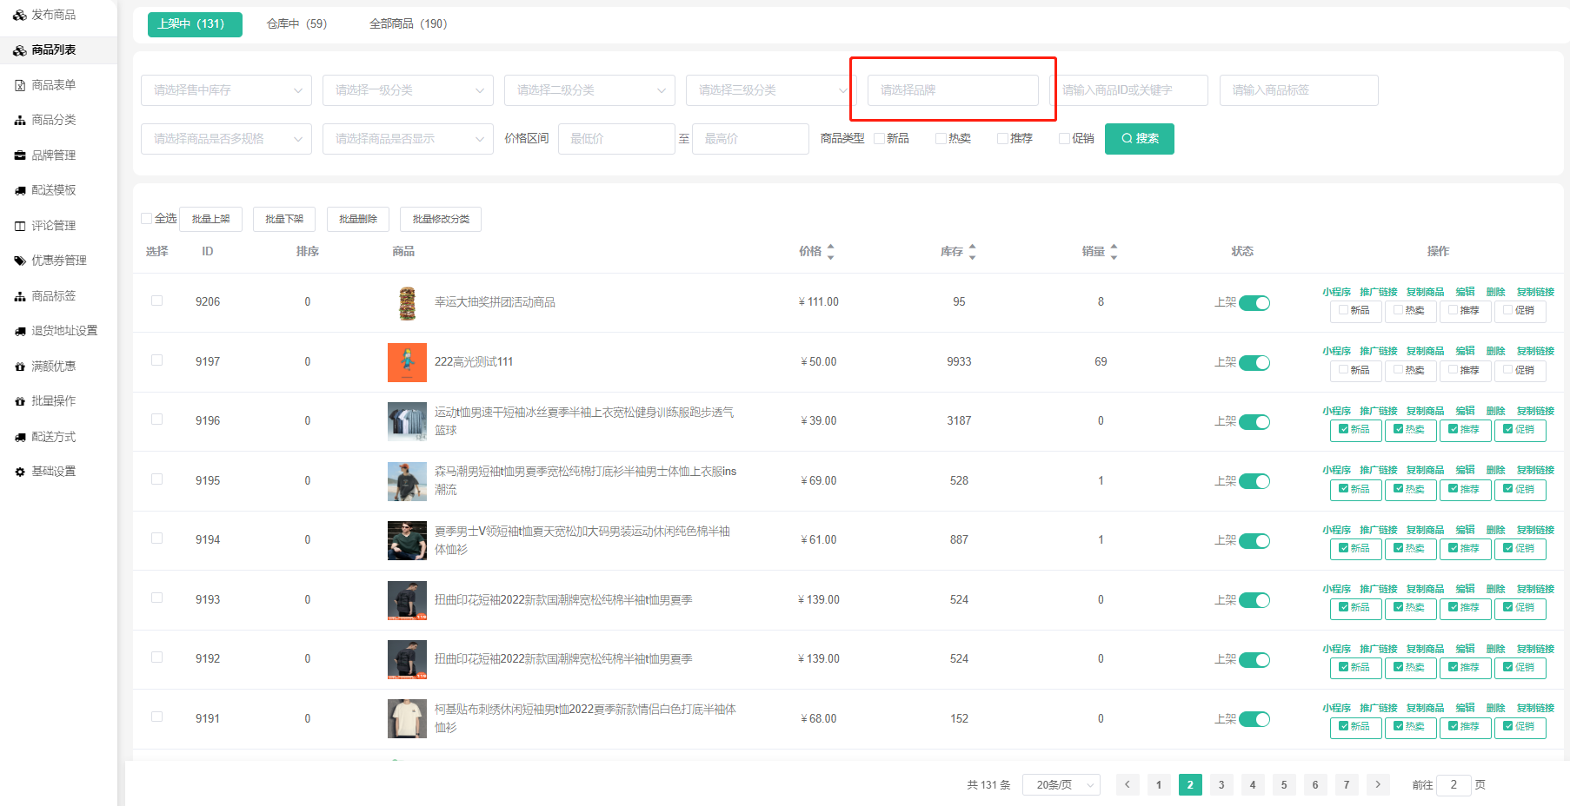Open 优惠券管理 tag icon in sidebar
Viewport: 1570px width, 806px height.
(19, 261)
